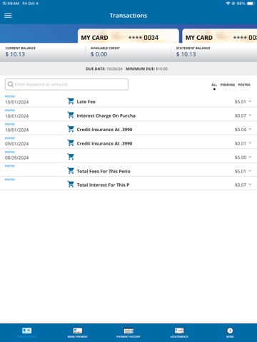Screen dimensions: 257x342
Task: Expand the Credit Insurance $0.01 row
Action: (x=250, y=143)
